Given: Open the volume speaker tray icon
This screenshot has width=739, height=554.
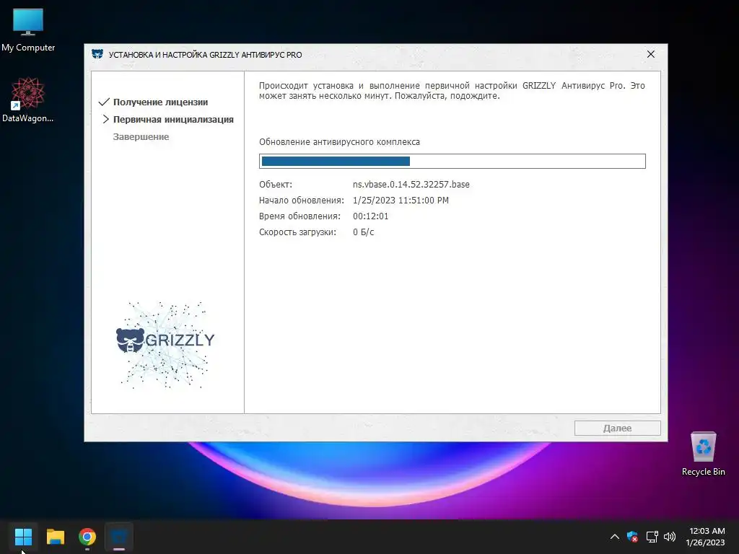Looking at the screenshot, I should point(670,537).
